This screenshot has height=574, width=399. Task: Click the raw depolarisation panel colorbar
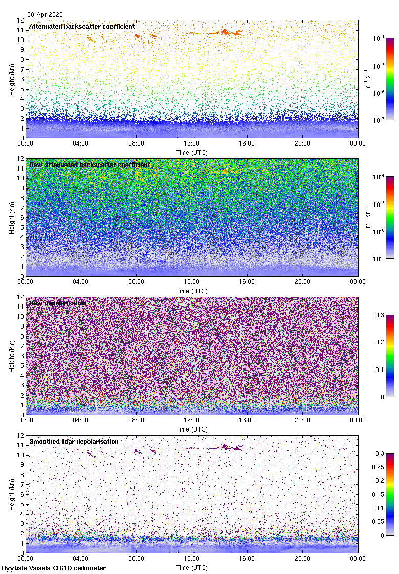[x=390, y=356]
